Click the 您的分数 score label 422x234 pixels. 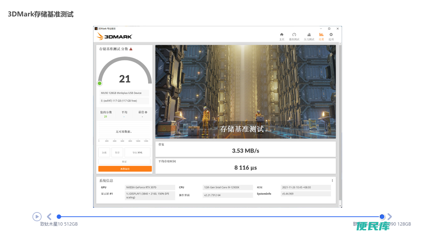(x=106, y=112)
